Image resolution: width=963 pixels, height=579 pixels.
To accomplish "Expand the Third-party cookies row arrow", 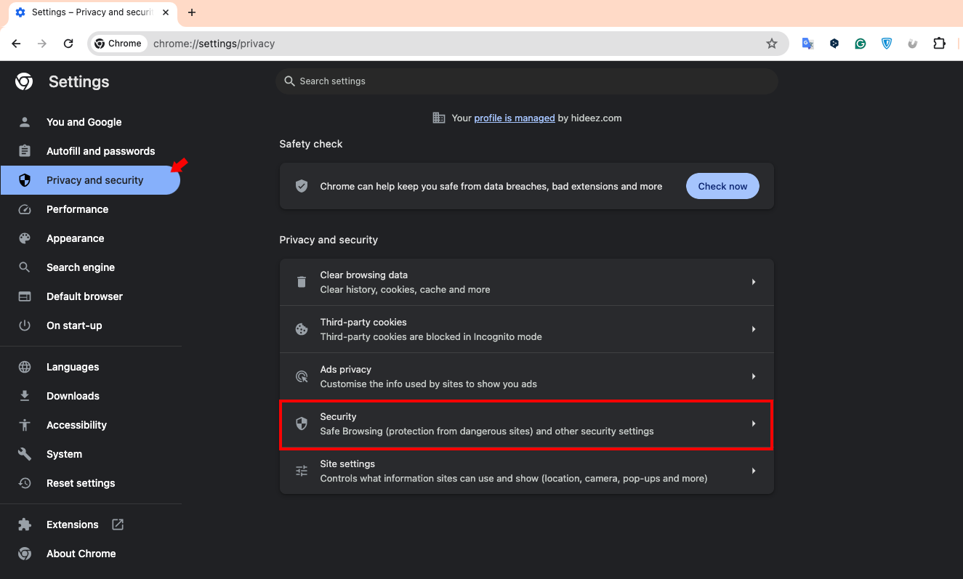I will pyautogui.click(x=754, y=329).
